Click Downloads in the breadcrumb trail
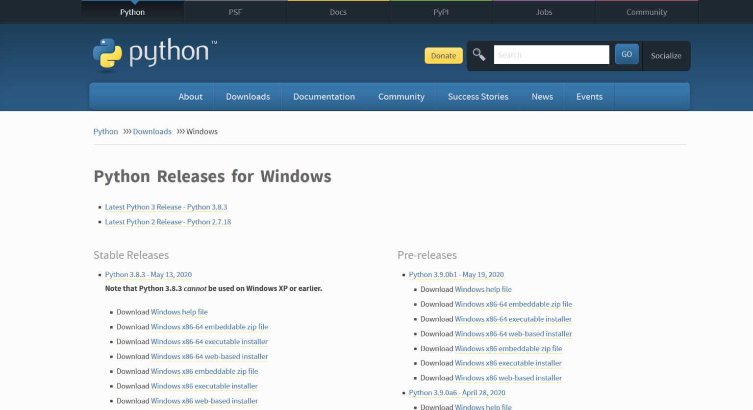This screenshot has height=410, width=753. [152, 131]
